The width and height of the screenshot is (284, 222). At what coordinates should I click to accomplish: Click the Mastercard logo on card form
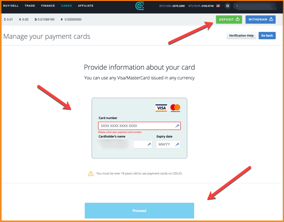coord(175,108)
